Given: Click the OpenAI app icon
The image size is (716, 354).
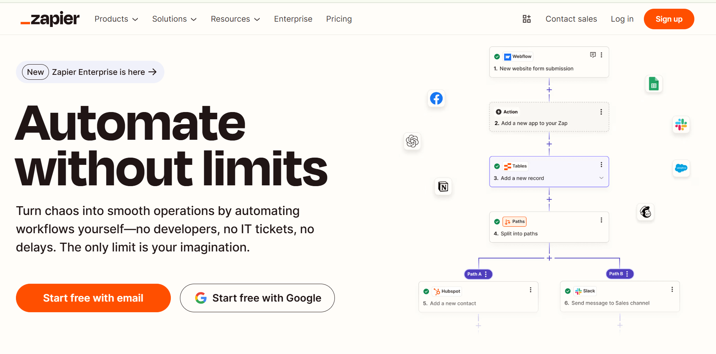Looking at the screenshot, I should (412, 141).
